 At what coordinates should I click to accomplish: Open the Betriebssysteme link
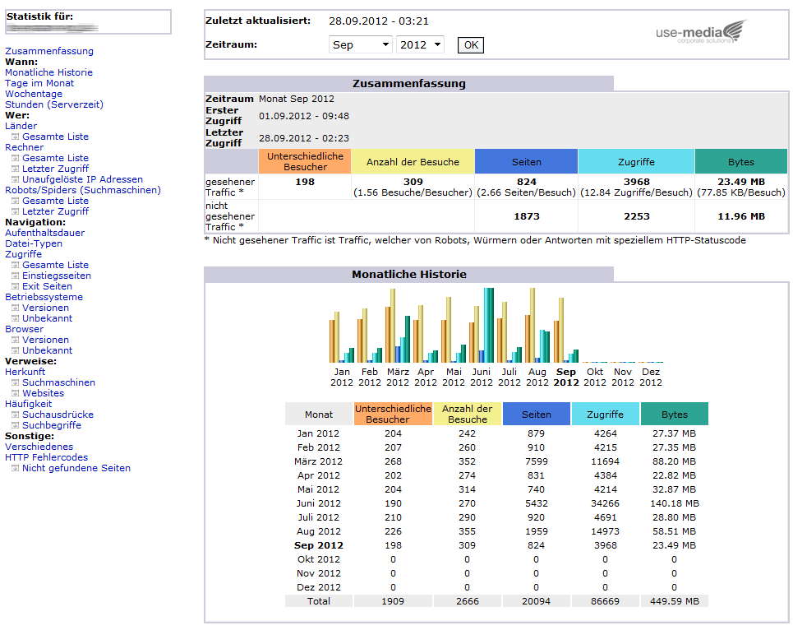pos(44,297)
